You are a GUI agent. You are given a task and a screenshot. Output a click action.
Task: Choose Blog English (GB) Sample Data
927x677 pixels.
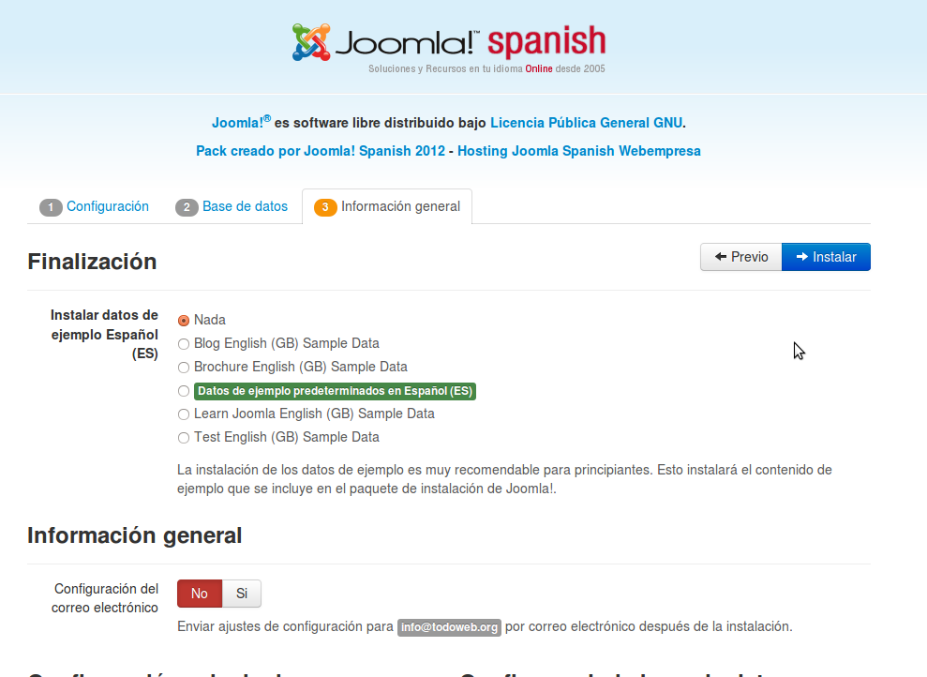point(184,344)
